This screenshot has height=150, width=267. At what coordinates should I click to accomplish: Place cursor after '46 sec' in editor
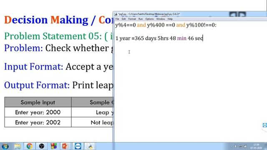pos(203,38)
